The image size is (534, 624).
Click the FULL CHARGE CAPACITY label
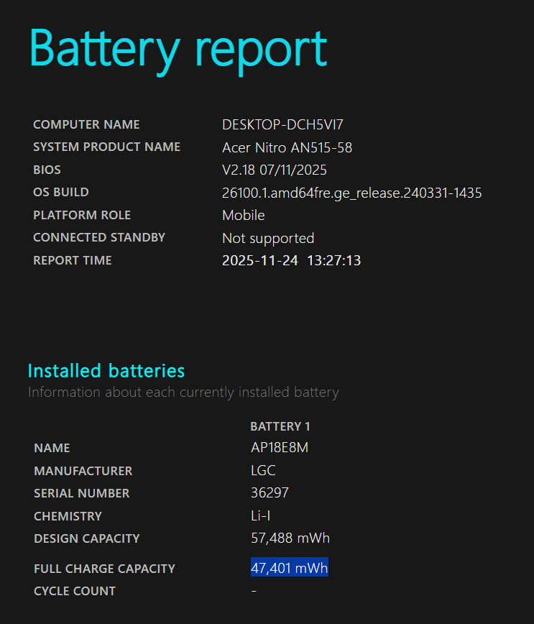104,569
